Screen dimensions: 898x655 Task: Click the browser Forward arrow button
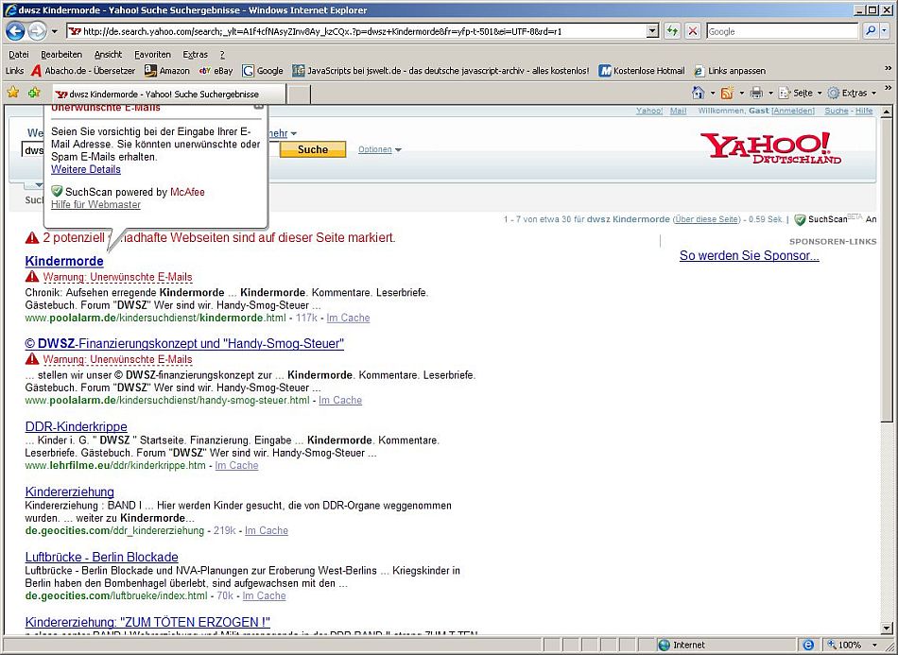pyautogui.click(x=37, y=31)
